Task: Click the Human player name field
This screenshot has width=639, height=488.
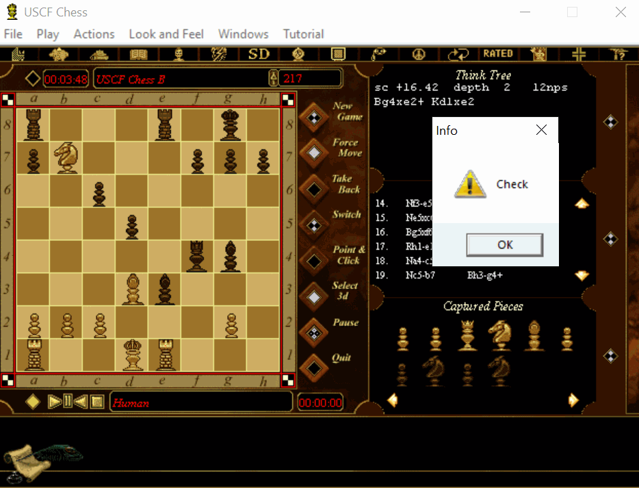Action: [x=201, y=402]
